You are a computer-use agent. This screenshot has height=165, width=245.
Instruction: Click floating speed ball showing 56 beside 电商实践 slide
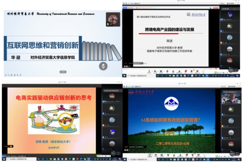pyautogui.click(x=113, y=153)
